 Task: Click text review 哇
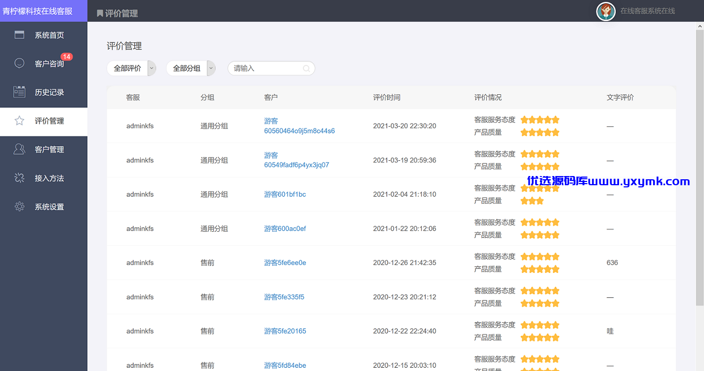pos(610,331)
